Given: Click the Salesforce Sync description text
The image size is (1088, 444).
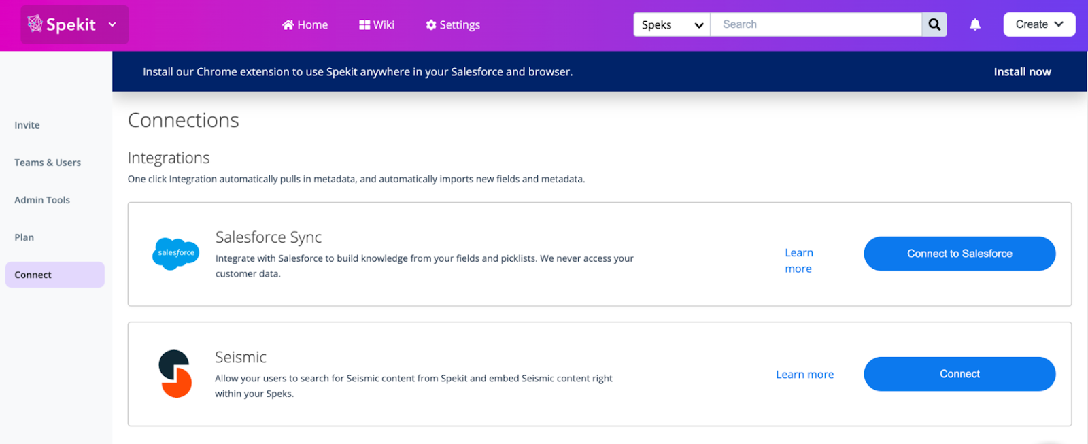Looking at the screenshot, I should (x=424, y=266).
